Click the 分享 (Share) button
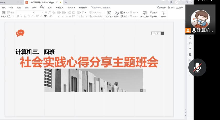The height and width of the screenshot is (120, 220). pyautogui.click(x=179, y=7)
